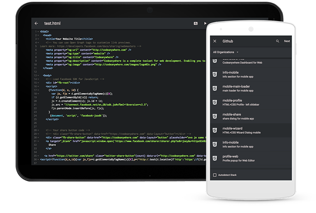Collapse the script tag fold arrow on line 16
Viewport: 316px width, 213px height.
pos(38,86)
